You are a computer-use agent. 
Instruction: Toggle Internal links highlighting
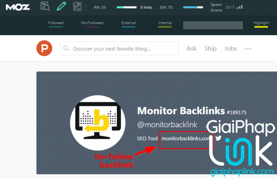[165, 24]
